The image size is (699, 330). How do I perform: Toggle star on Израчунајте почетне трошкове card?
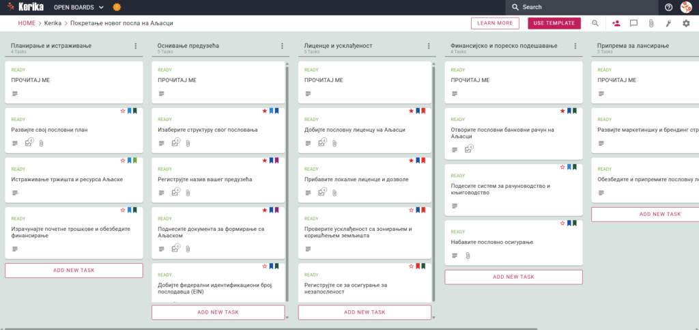(x=123, y=210)
